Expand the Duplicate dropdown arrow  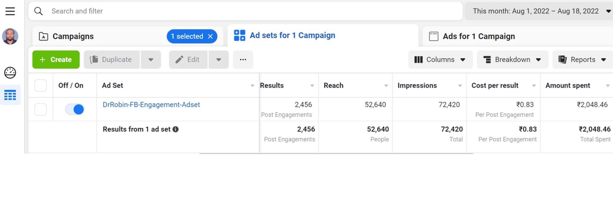[x=150, y=60]
